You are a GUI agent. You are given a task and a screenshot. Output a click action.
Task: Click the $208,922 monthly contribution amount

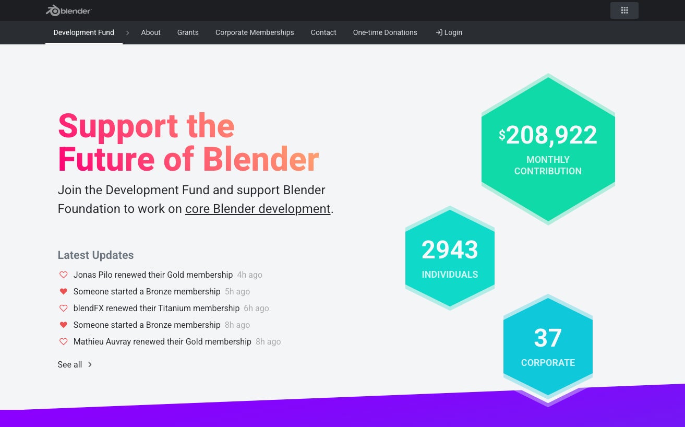pos(548,135)
